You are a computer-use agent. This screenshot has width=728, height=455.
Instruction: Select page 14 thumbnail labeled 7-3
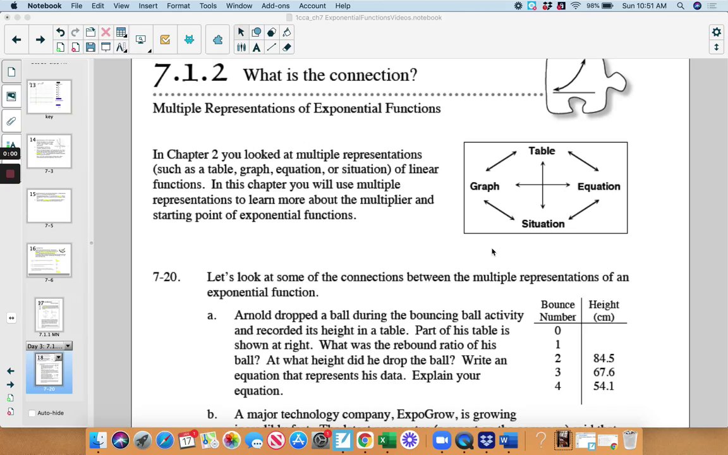(x=49, y=151)
